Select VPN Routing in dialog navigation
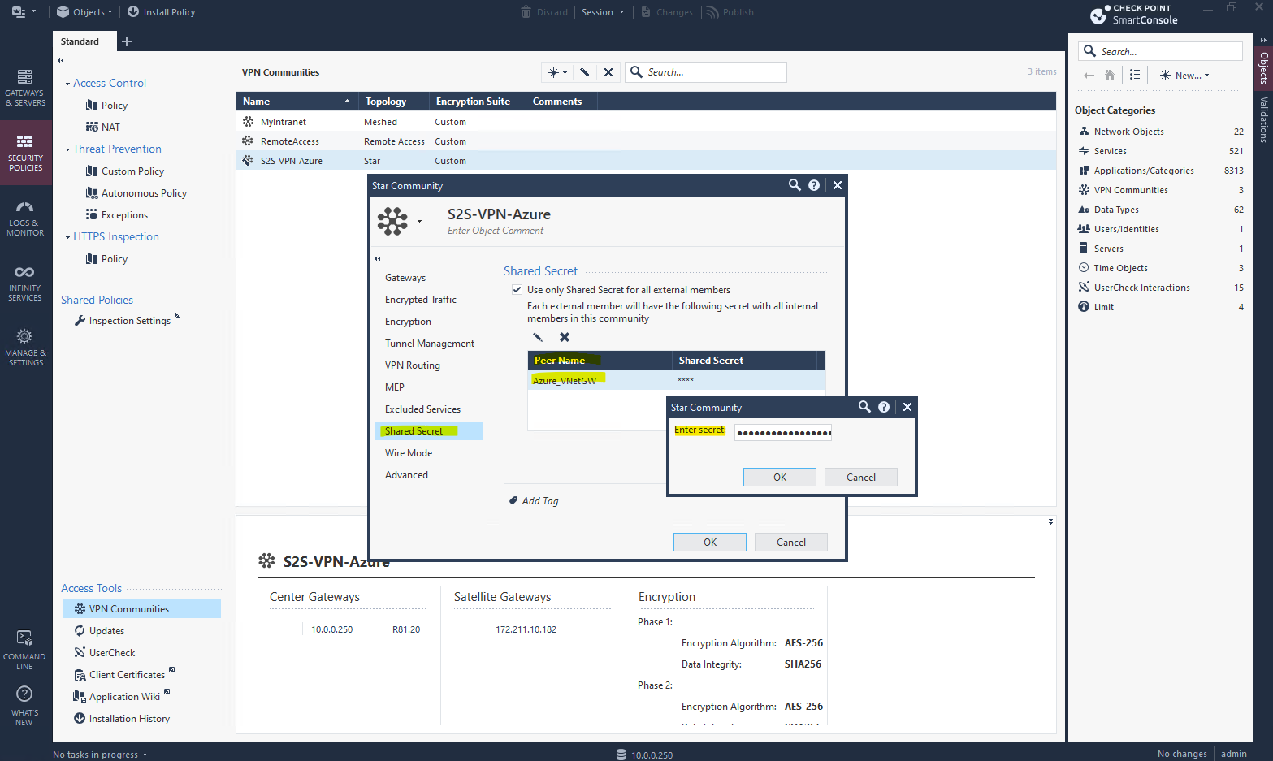Screen dimensions: 1273x761 [x=413, y=365]
